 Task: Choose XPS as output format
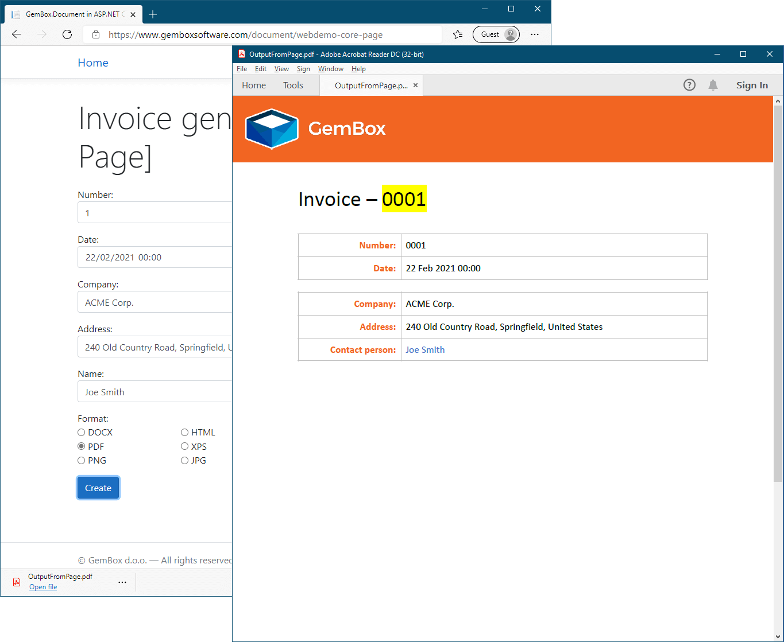coord(185,446)
